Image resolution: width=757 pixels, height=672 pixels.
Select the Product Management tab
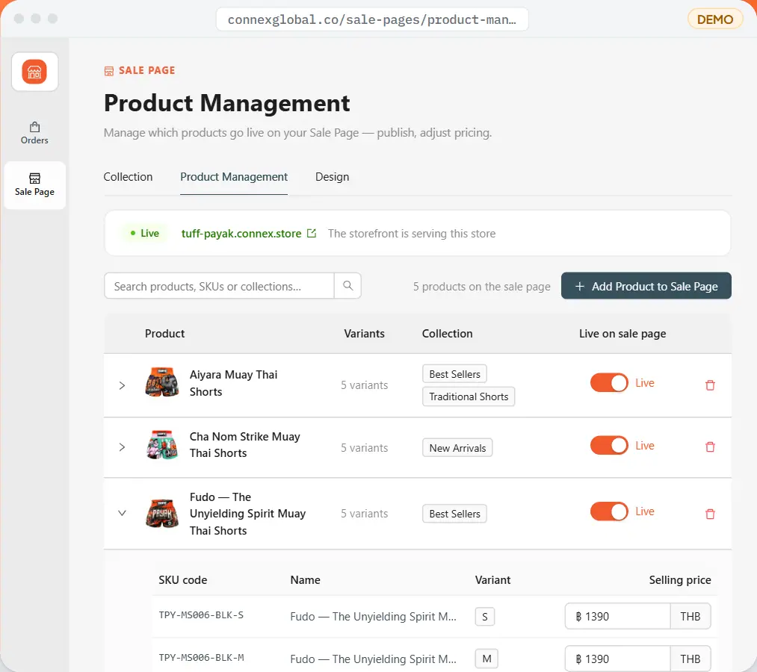(x=234, y=177)
